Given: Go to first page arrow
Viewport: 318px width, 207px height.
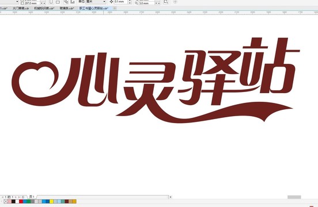Looking at the screenshot, I should tap(2, 197).
